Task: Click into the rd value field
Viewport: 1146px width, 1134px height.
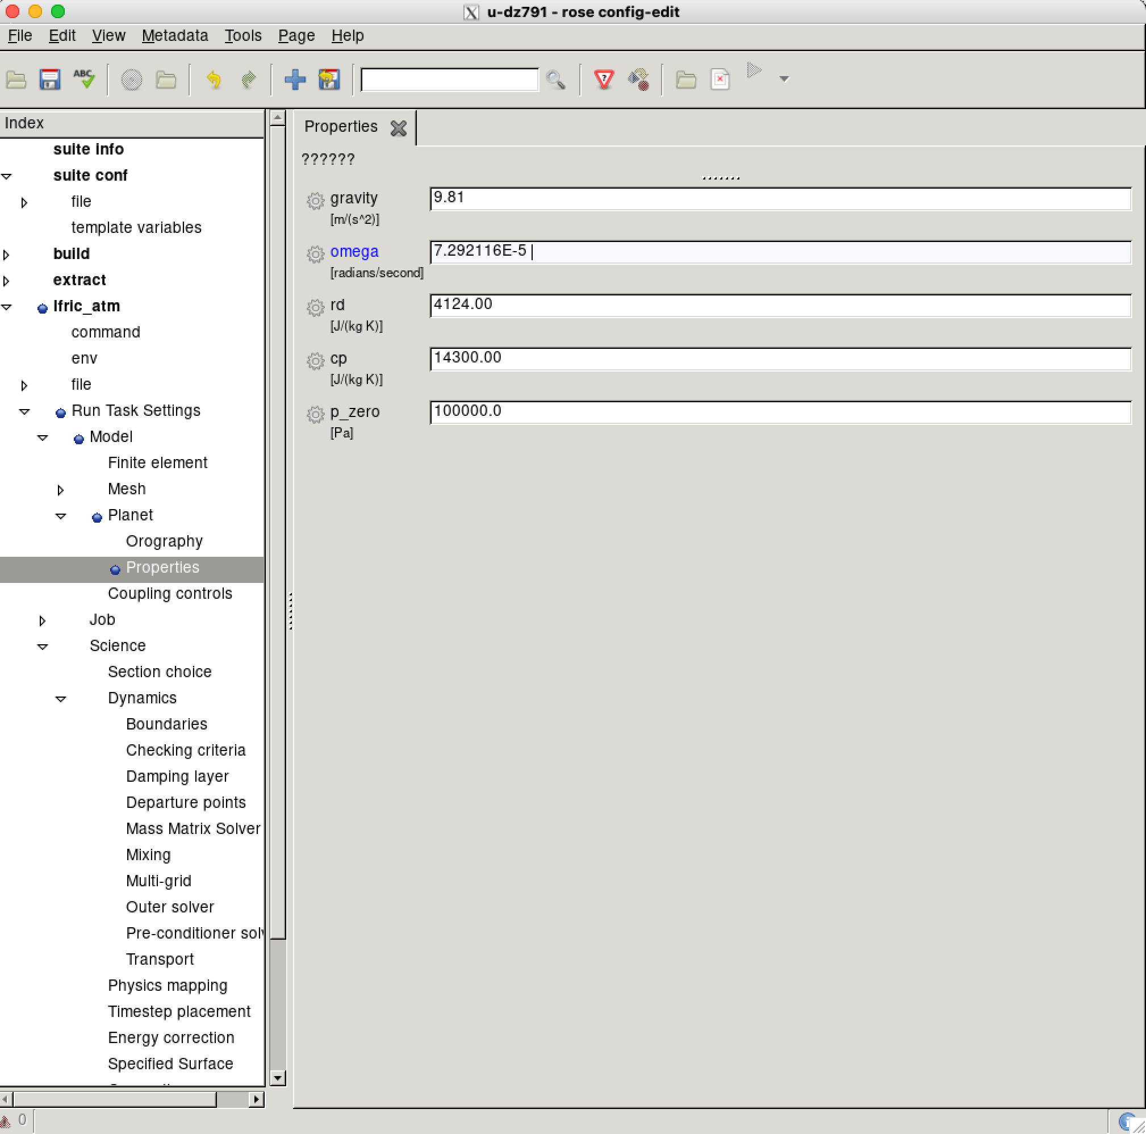Action: (x=781, y=305)
